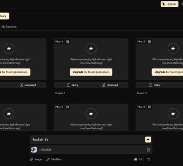This screenshot has height=166, width=183.
Task: Click the high demand message in bottom-row left card
Action: click(x=15, y=126)
